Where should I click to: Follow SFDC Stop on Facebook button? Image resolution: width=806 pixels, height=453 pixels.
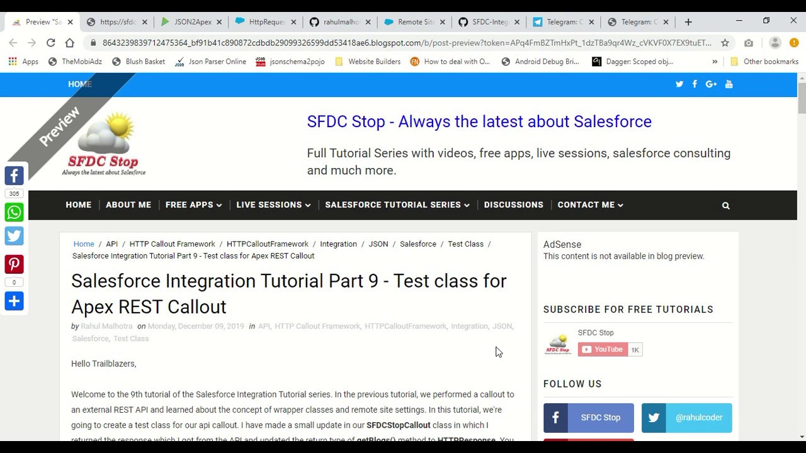(x=589, y=418)
